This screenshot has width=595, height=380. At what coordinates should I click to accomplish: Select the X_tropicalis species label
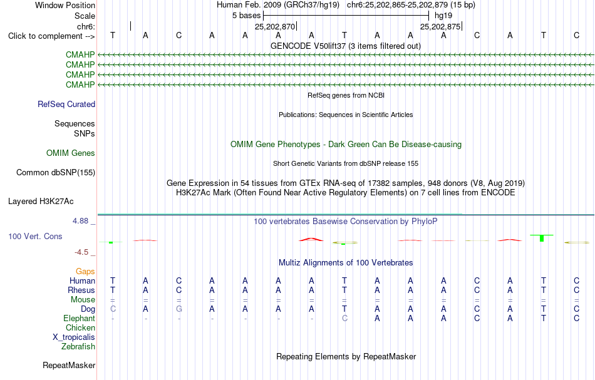[x=74, y=337]
